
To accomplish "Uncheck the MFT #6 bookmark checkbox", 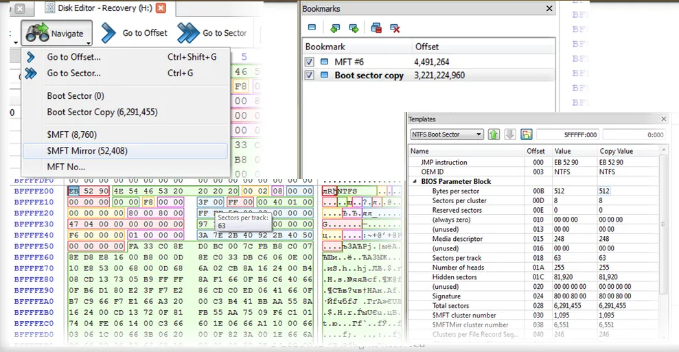I will [x=310, y=62].
